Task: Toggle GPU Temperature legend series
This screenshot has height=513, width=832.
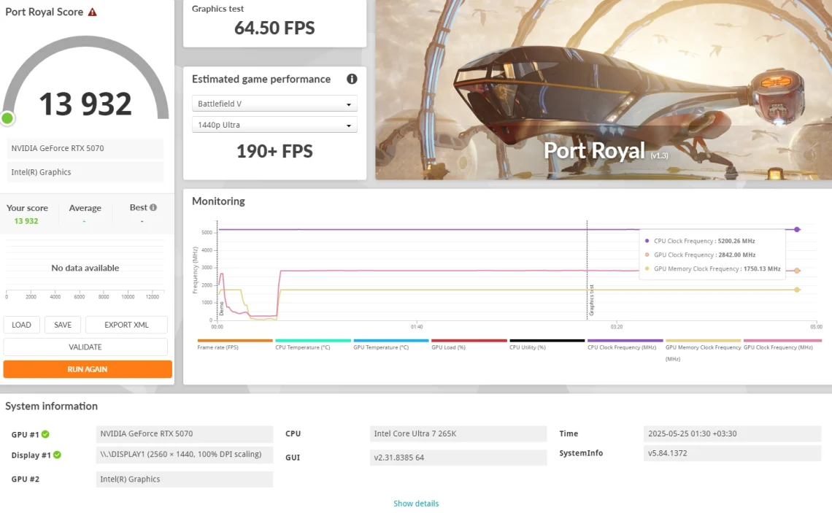Action: tap(391, 344)
